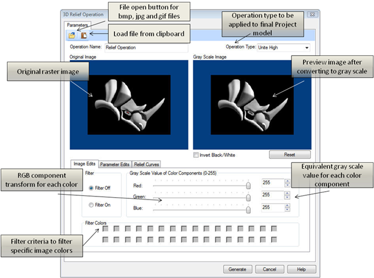Click the Generate button
This screenshot has height=278, width=374.
point(238,269)
